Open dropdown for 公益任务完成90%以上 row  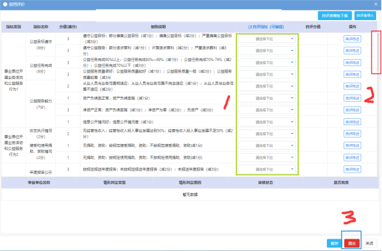267,62
